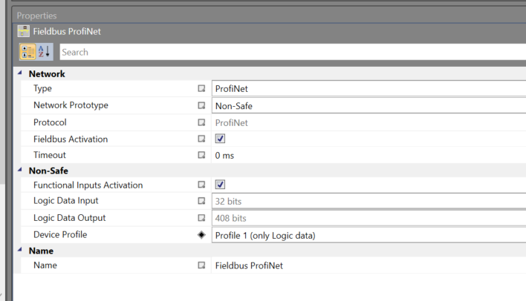Click the marker square beside Protocol
526x301 pixels.
click(x=201, y=122)
